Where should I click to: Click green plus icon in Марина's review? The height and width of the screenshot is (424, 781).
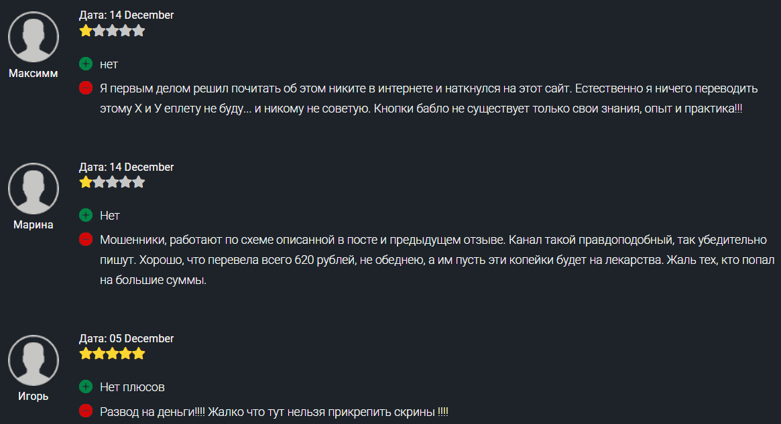(86, 216)
